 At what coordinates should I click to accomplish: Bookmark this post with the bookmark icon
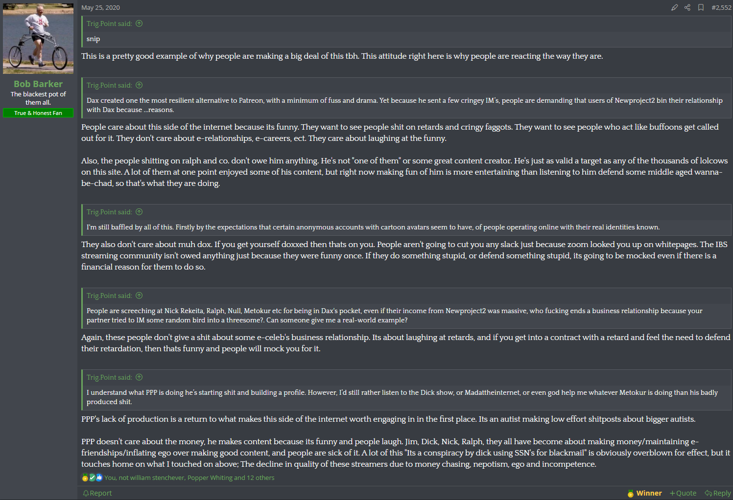click(701, 7)
